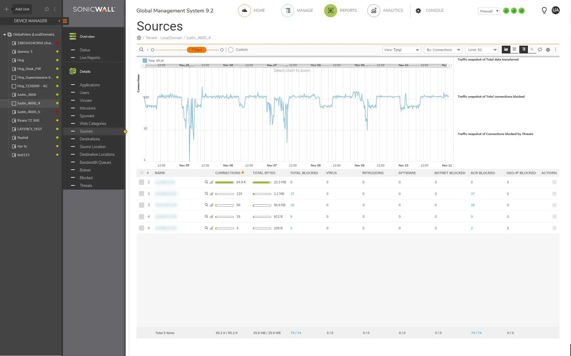Viewport: 571px width, 356px height.
Task: Check the checkbox for row 1
Action: 141,182
